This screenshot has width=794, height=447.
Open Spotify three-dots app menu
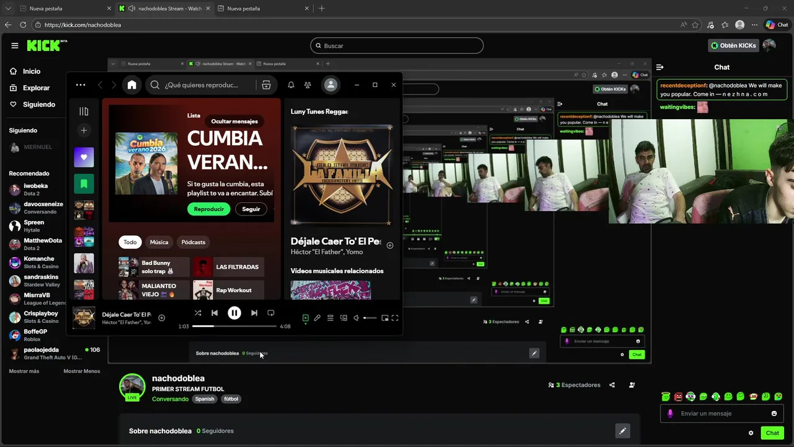point(81,85)
